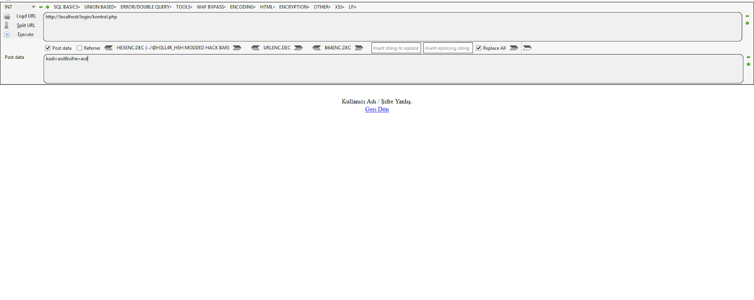
Task: Open the ENCRYPTION menu
Action: point(294,7)
